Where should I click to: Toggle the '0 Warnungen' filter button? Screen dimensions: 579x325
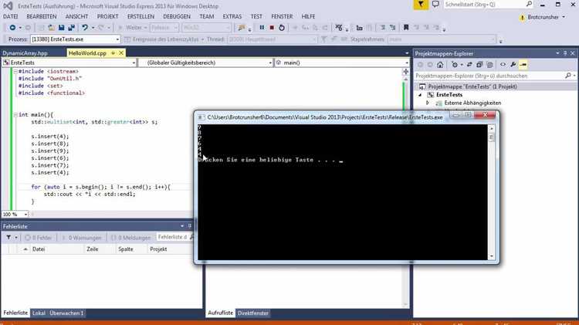click(82, 238)
